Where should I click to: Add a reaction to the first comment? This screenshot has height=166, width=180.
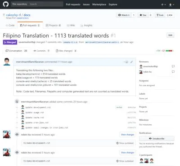(126, 62)
